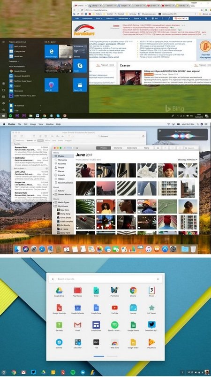Open Camera app in the launcher
The image size is (211, 377).
coord(59,344)
